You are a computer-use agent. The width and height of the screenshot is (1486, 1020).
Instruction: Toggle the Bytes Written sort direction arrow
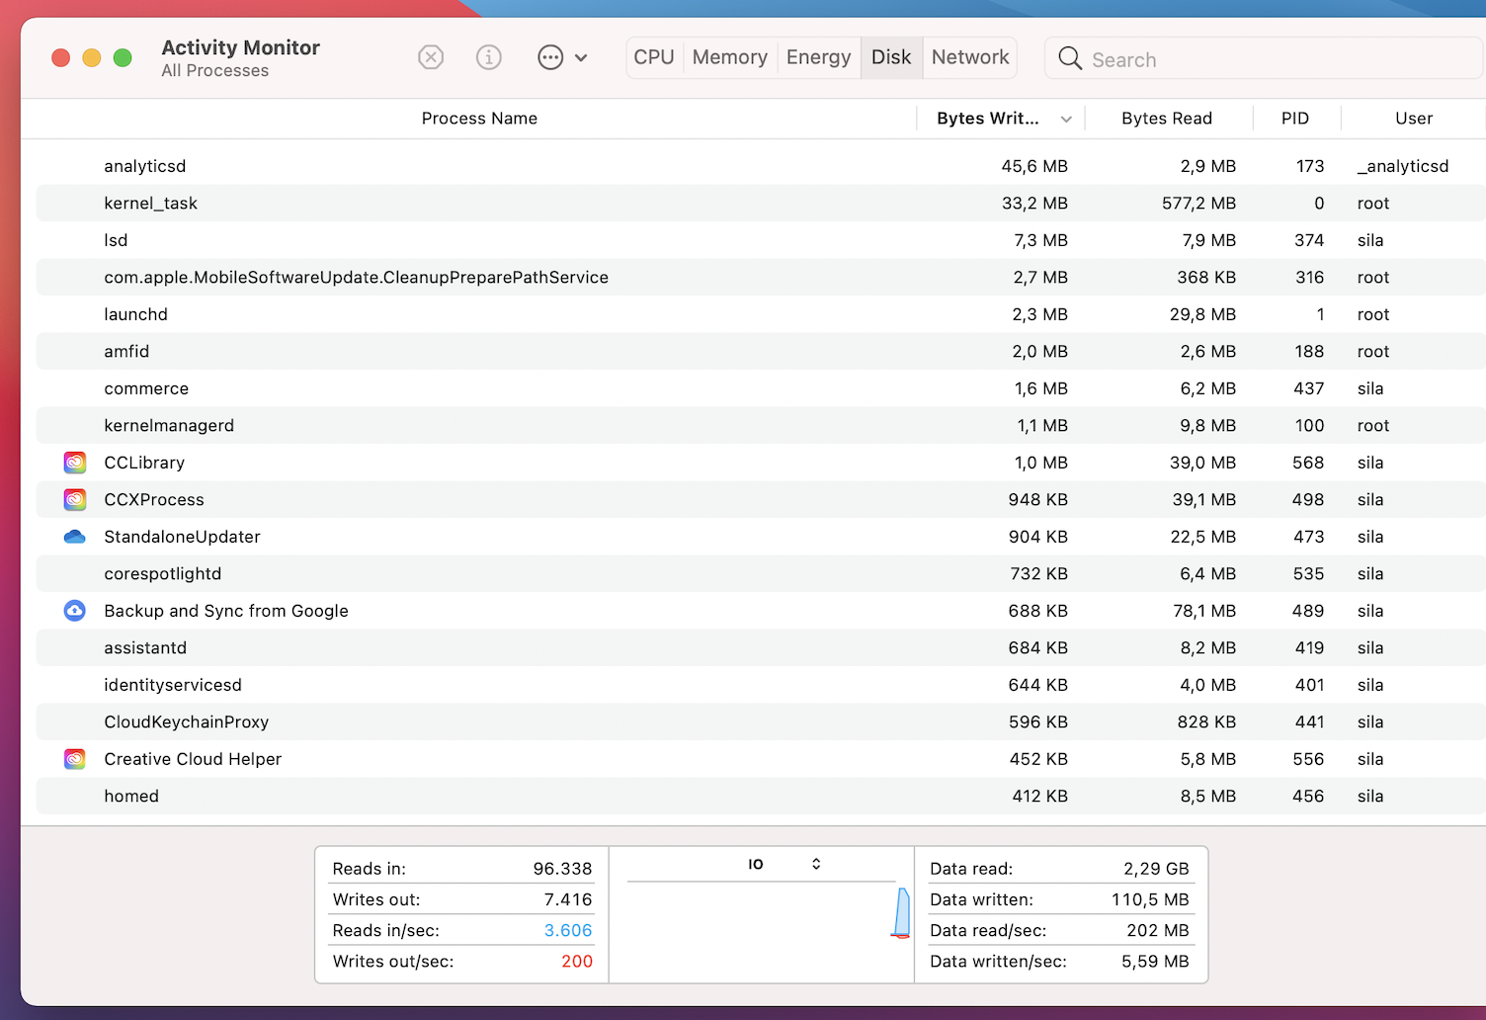click(1066, 120)
